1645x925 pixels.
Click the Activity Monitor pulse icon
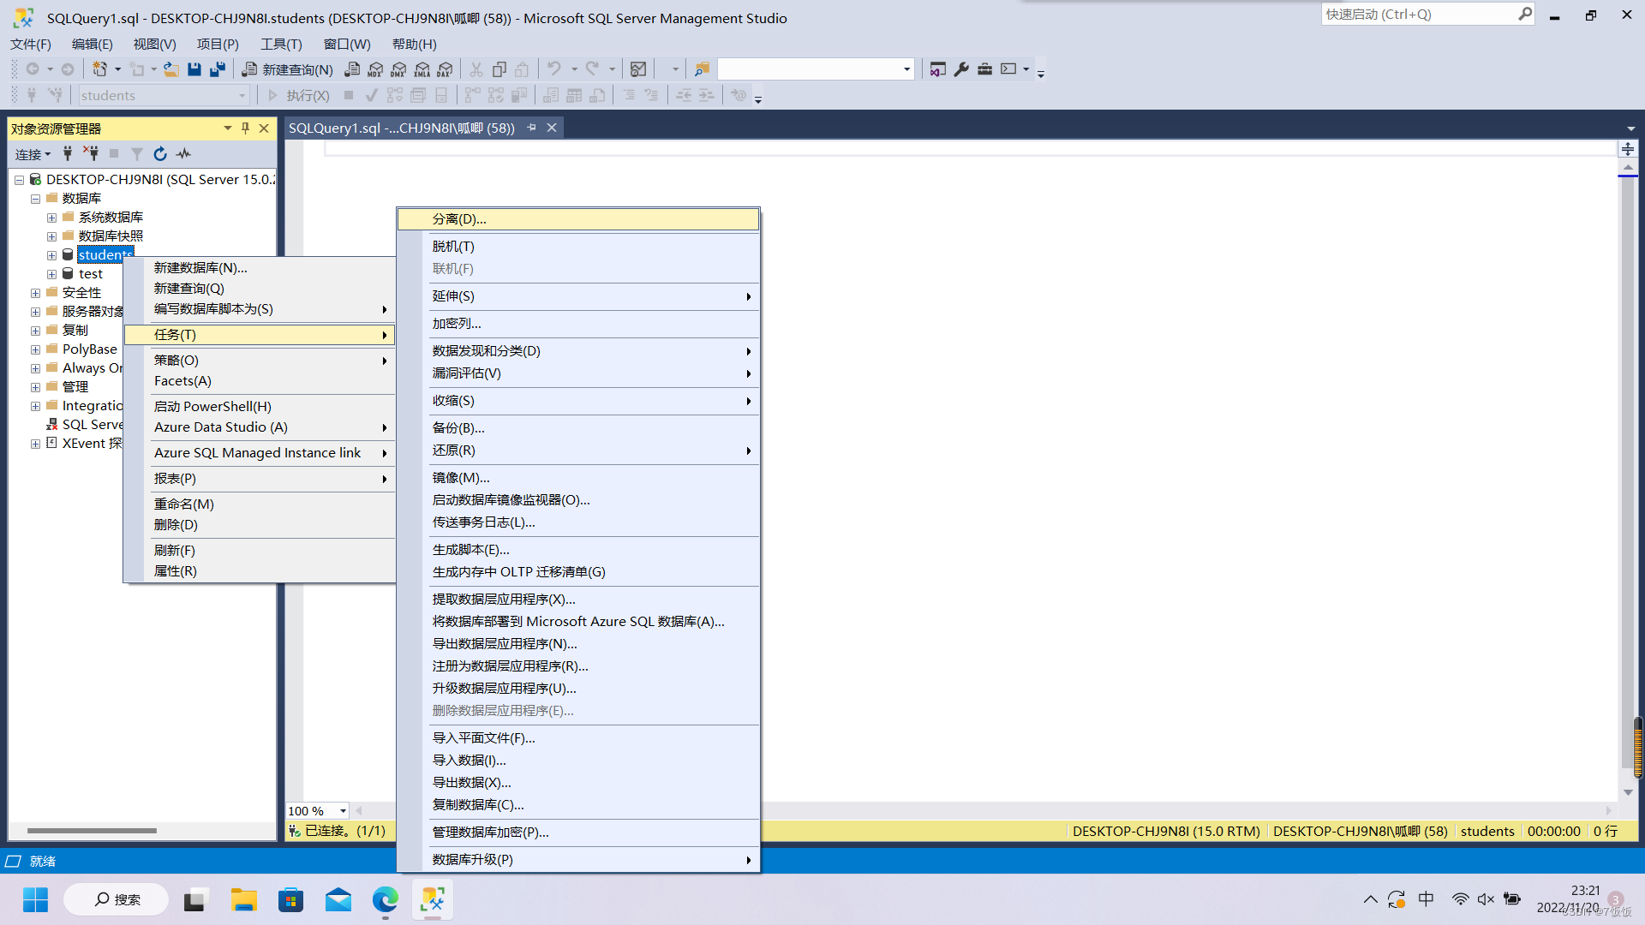(183, 154)
